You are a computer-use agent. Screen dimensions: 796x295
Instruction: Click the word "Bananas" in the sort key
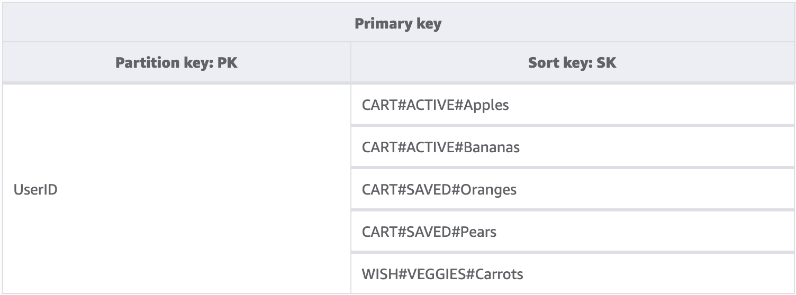[492, 147]
